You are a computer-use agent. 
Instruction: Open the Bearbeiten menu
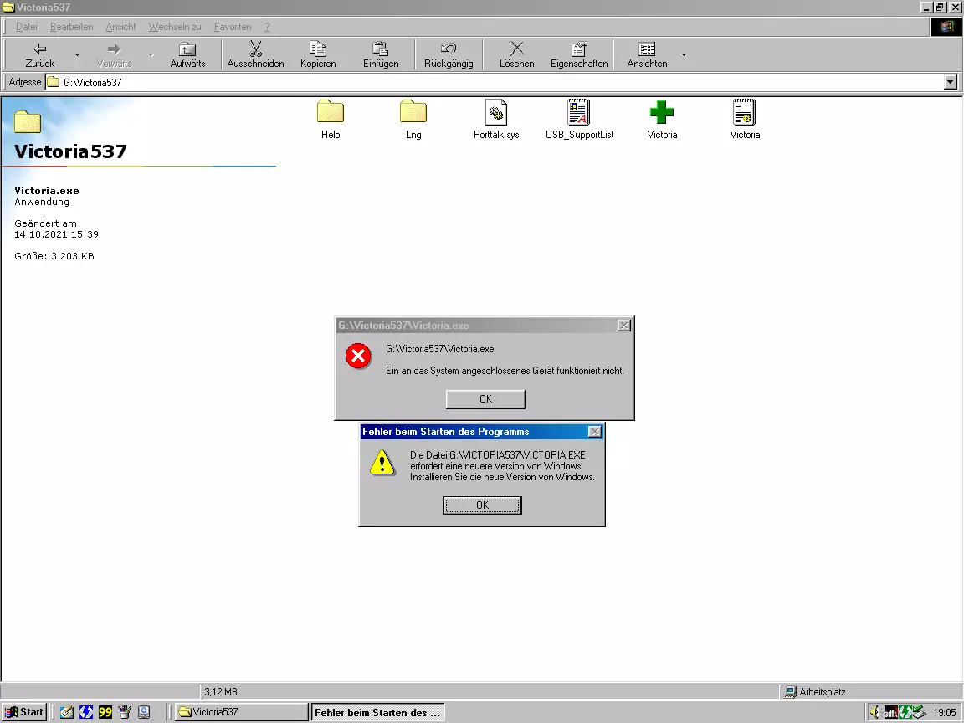click(x=71, y=27)
